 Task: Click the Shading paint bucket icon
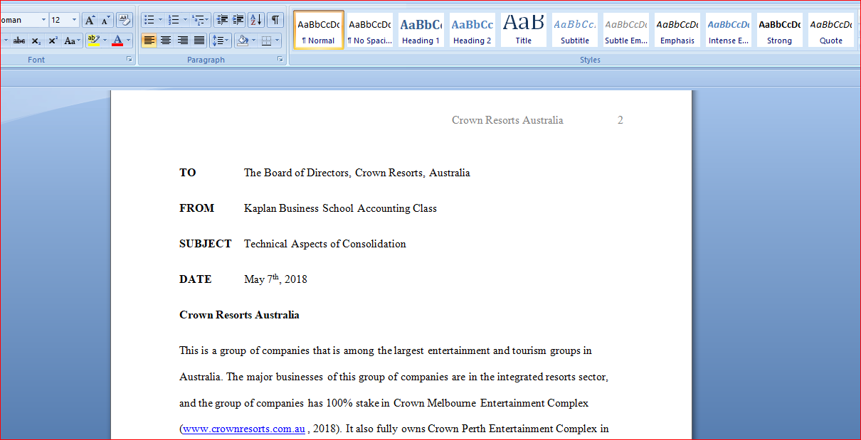(x=243, y=41)
